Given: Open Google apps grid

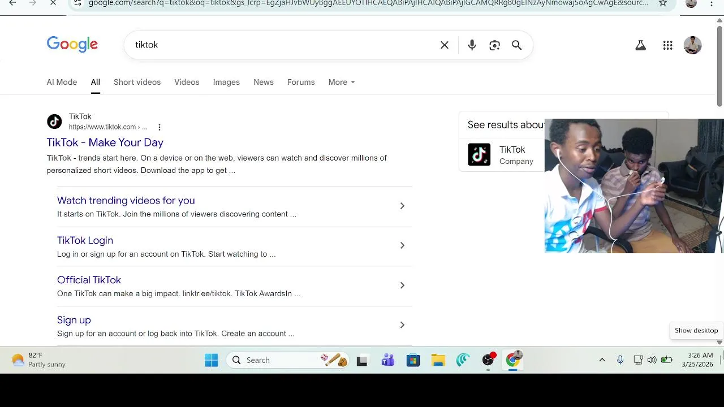Looking at the screenshot, I should click(x=667, y=45).
